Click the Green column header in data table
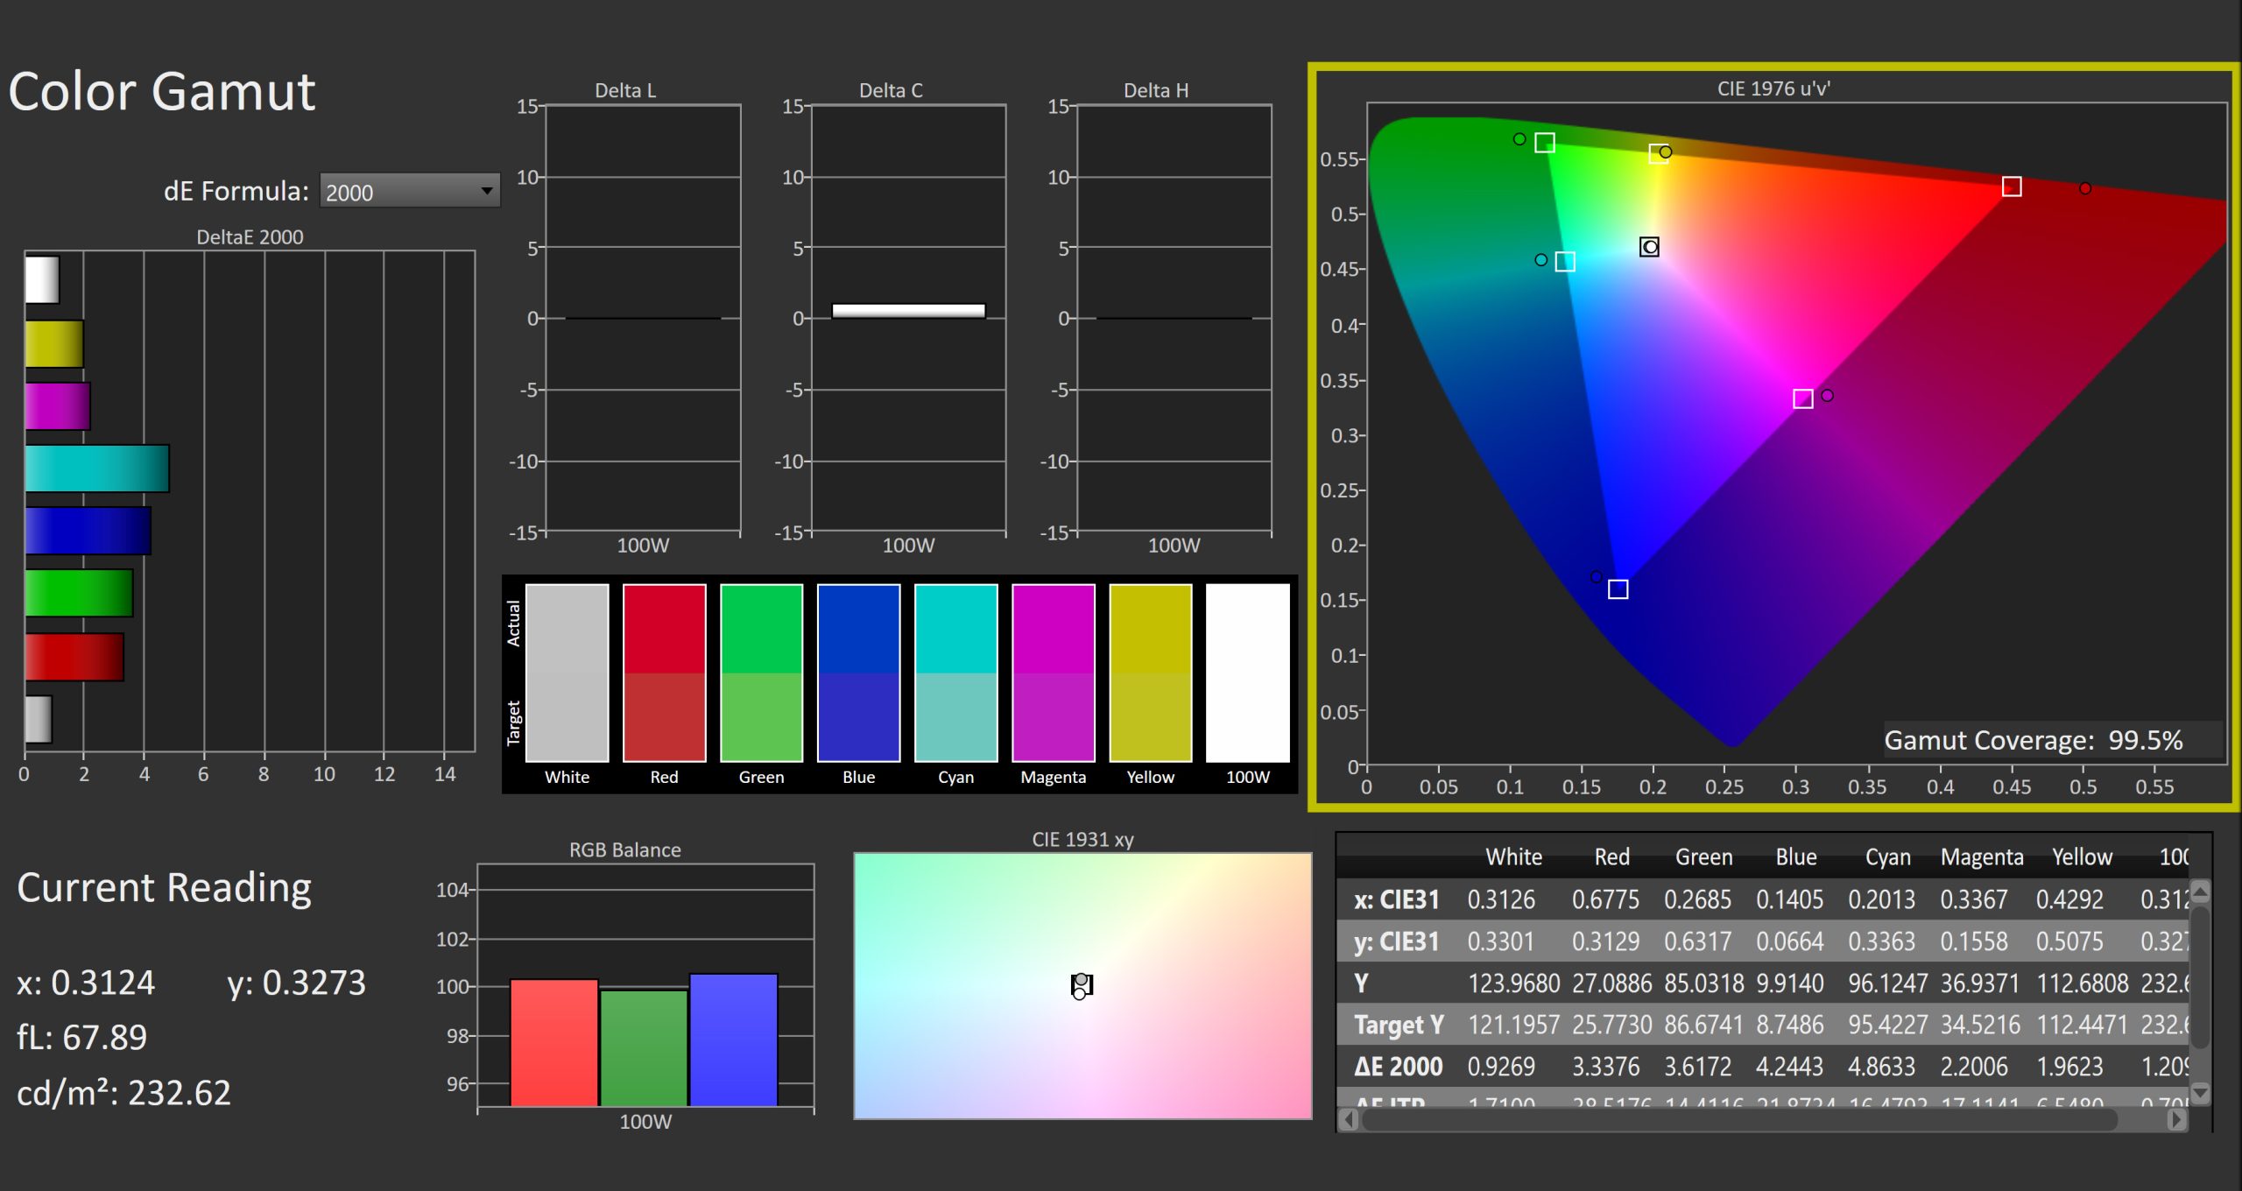 (x=1703, y=856)
